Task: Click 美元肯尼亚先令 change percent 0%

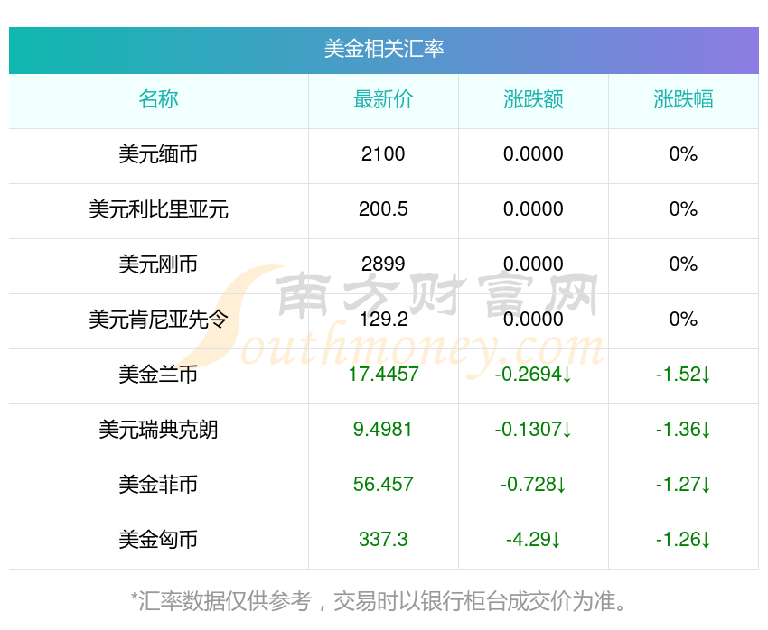Action: pos(683,320)
